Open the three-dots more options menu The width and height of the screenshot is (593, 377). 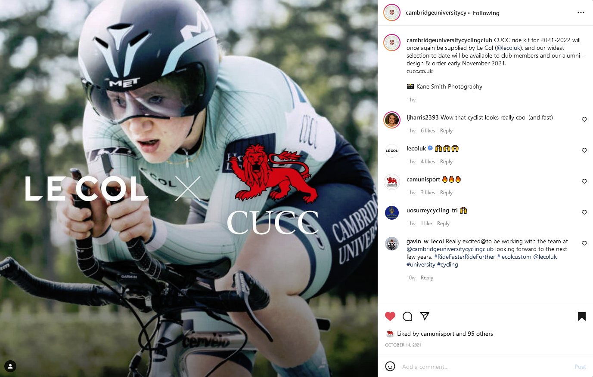click(581, 12)
